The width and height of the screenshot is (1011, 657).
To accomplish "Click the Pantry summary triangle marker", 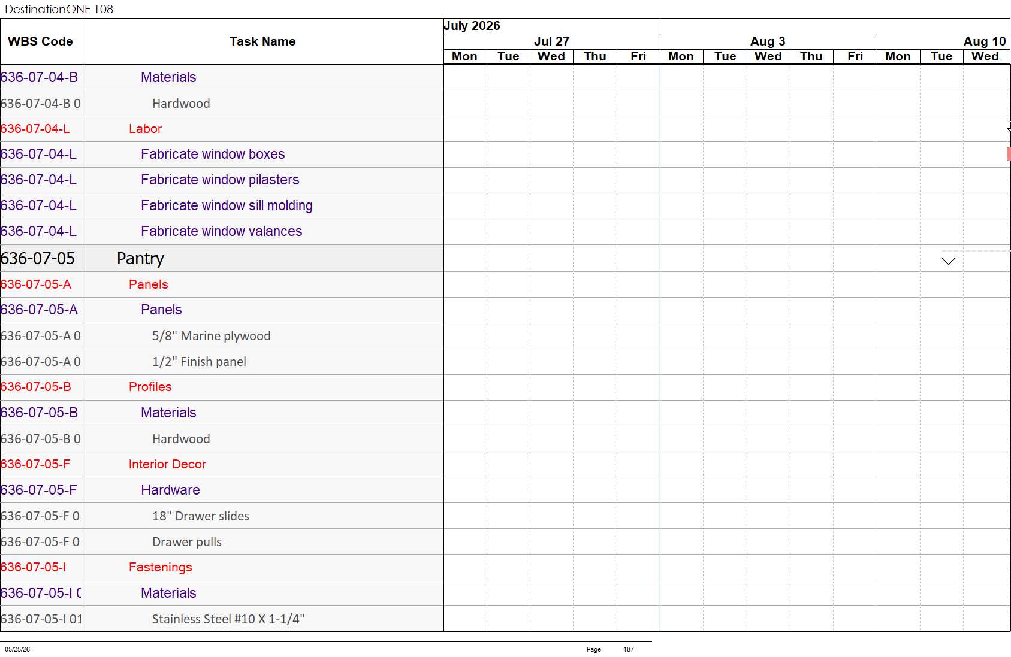I will point(948,261).
